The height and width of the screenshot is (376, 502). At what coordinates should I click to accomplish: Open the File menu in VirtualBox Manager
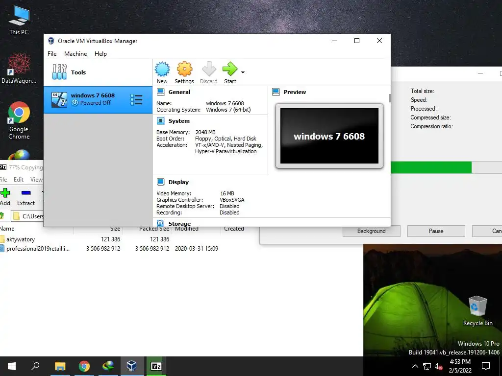tap(52, 54)
